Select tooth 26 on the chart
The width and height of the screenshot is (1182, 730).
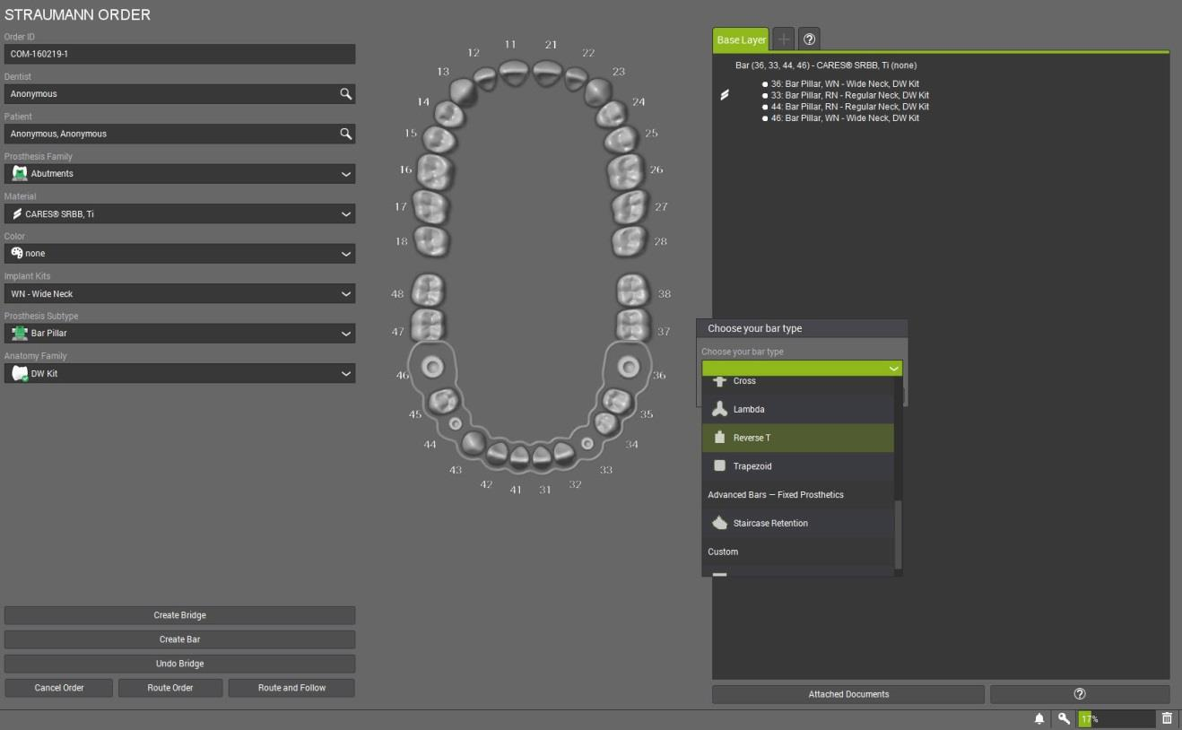tap(626, 170)
